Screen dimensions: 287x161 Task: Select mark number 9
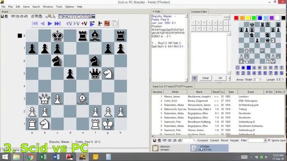pyautogui.click(x=282, y=73)
